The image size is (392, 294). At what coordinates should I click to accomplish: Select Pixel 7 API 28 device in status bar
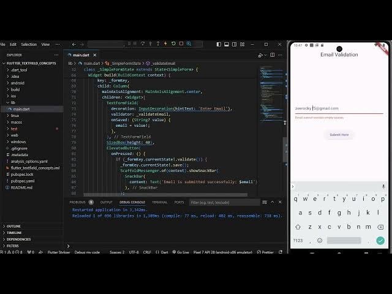[x=223, y=252]
